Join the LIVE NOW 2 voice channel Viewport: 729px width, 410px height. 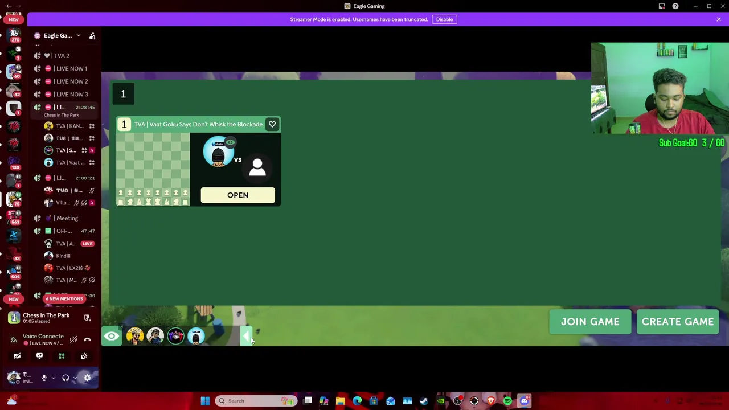pyautogui.click(x=63, y=81)
